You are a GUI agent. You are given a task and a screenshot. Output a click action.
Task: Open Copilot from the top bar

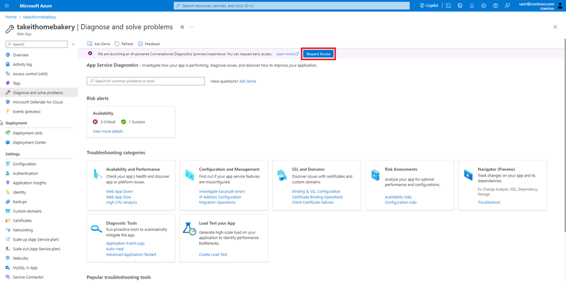429,6
